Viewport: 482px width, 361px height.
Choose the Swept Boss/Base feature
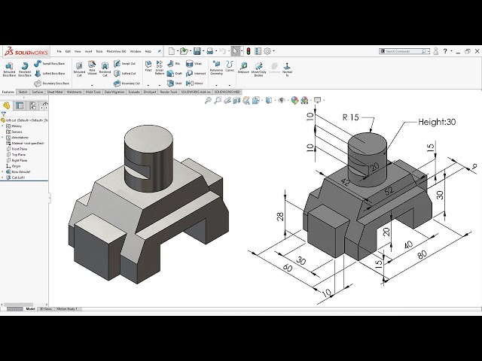(x=49, y=63)
